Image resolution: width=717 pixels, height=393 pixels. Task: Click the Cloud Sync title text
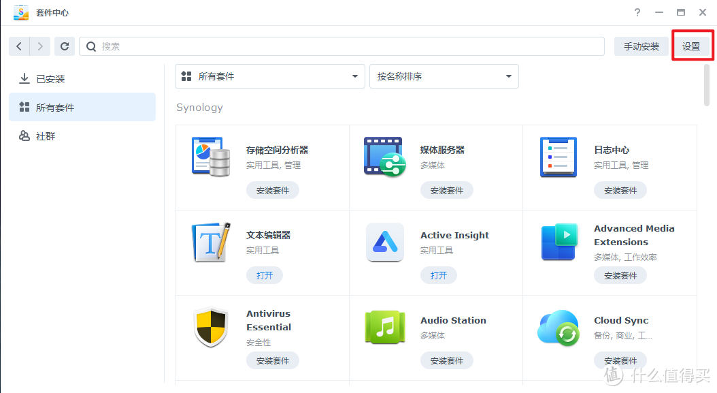[x=621, y=320]
